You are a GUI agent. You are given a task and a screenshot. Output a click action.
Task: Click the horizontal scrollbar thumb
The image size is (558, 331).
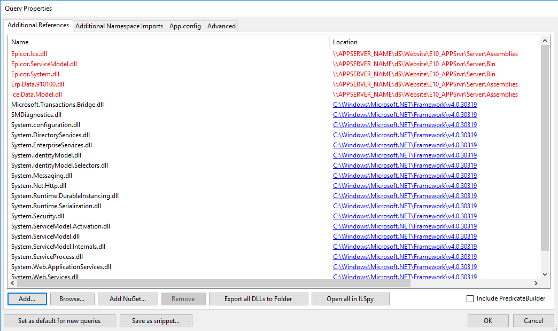pos(213,283)
